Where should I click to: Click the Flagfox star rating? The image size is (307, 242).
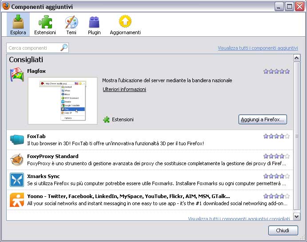[276, 71]
